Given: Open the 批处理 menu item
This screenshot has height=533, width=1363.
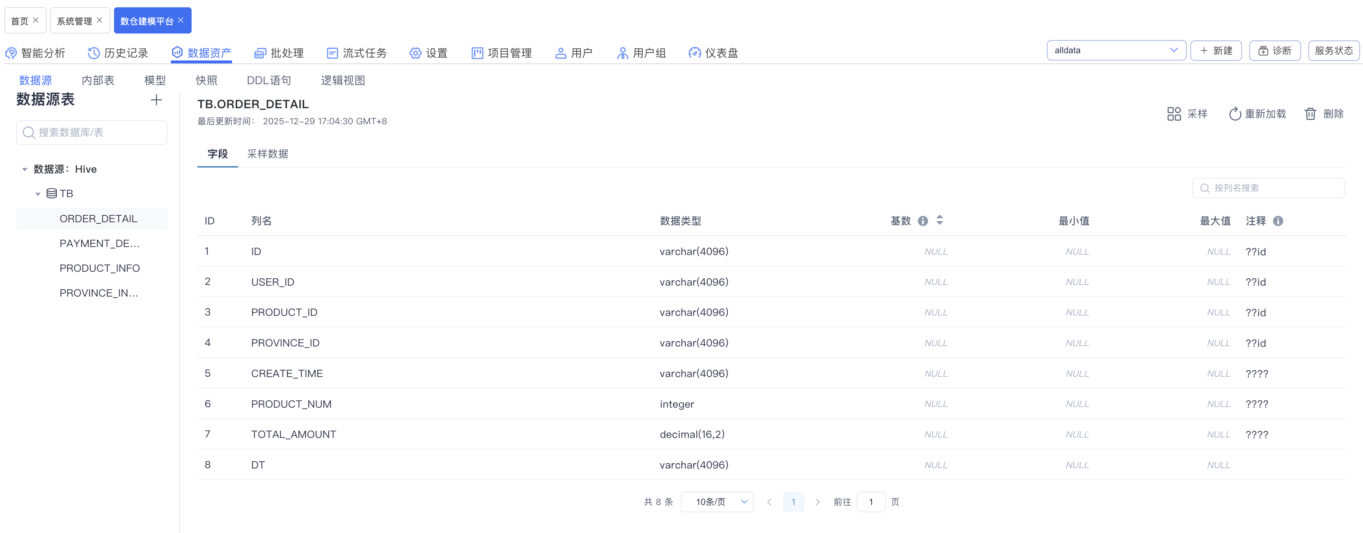Looking at the screenshot, I should pos(279,53).
